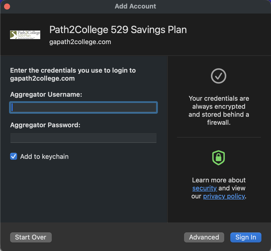Click the Add Account title bar

pyautogui.click(x=135, y=6)
